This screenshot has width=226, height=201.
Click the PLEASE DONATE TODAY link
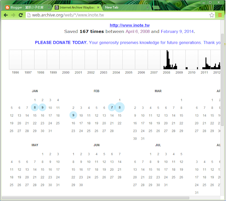coord(61,42)
